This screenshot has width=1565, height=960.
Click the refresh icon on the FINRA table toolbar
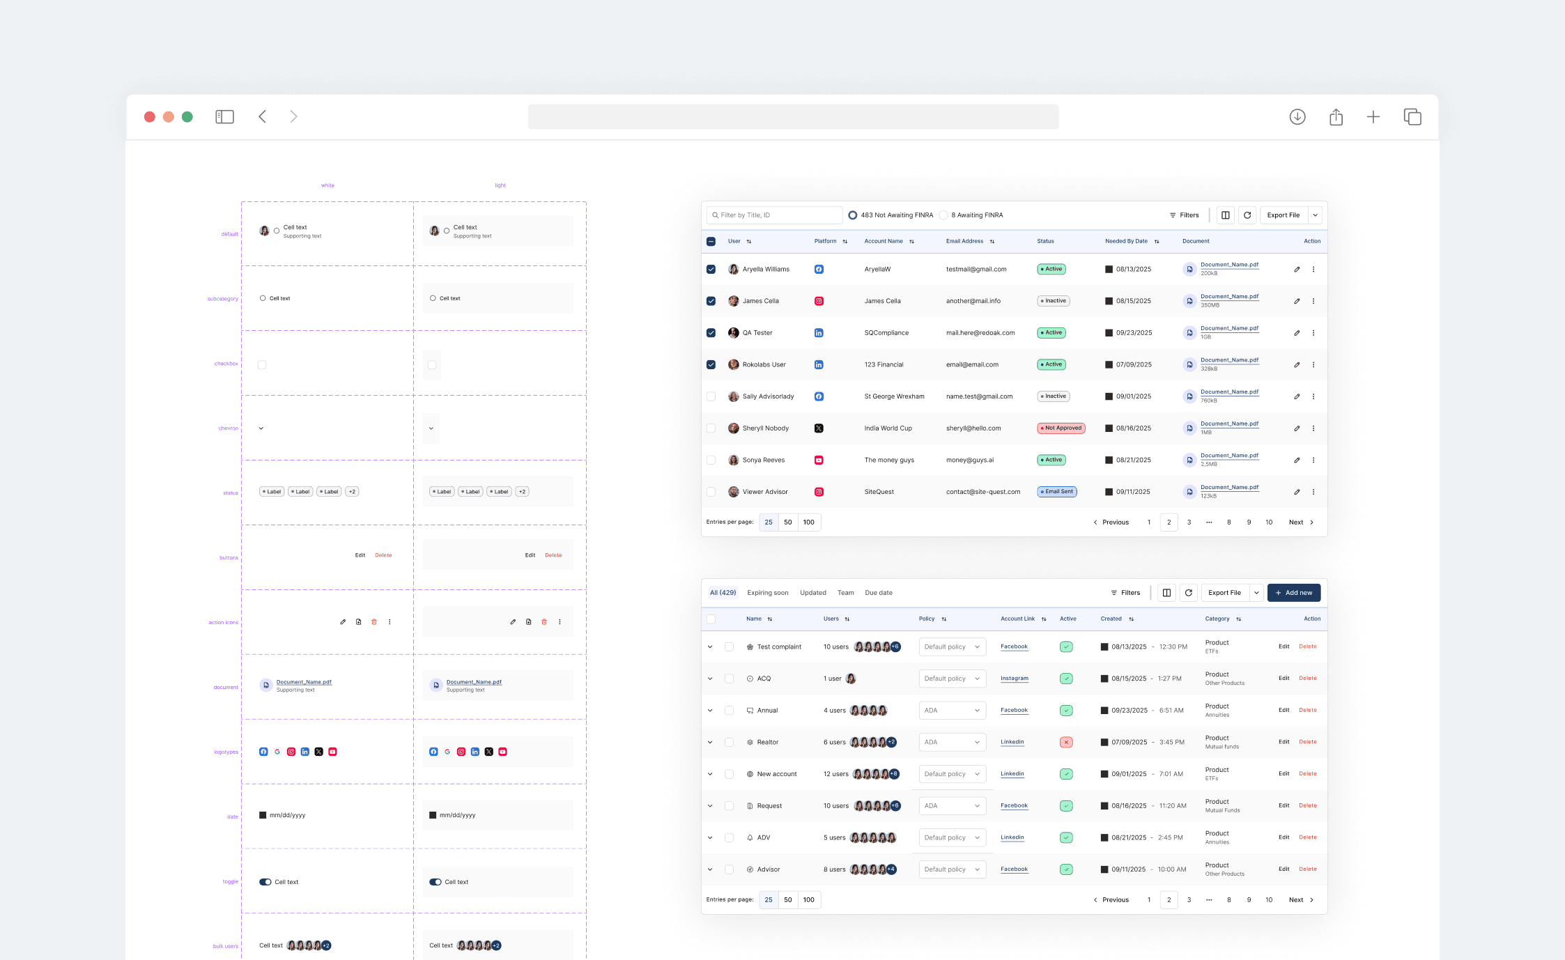point(1247,215)
